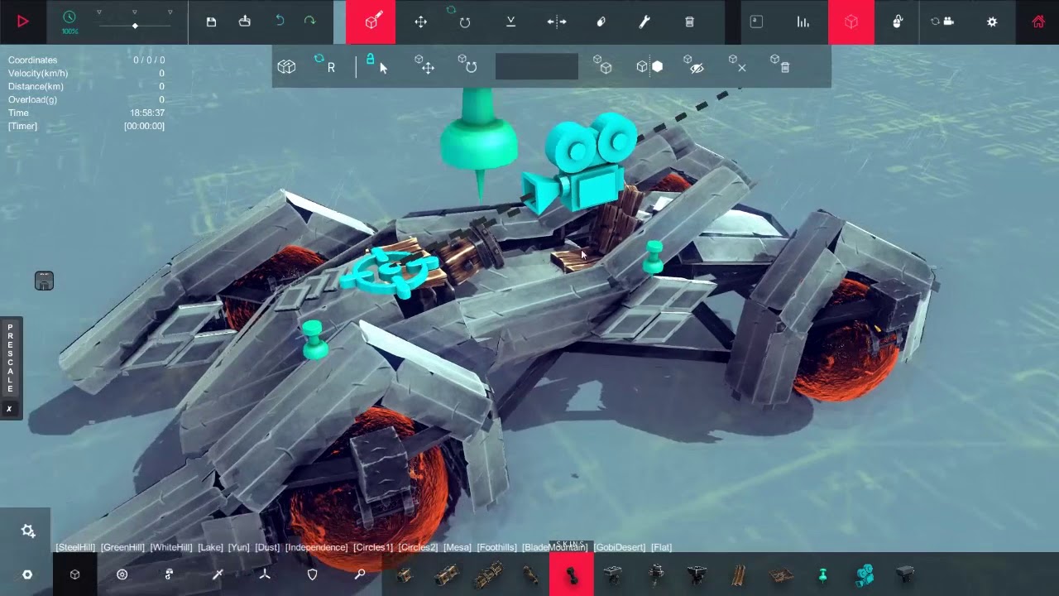Select the trash delete tool
Image resolution: width=1059 pixels, height=596 pixels.
pyautogui.click(x=689, y=22)
